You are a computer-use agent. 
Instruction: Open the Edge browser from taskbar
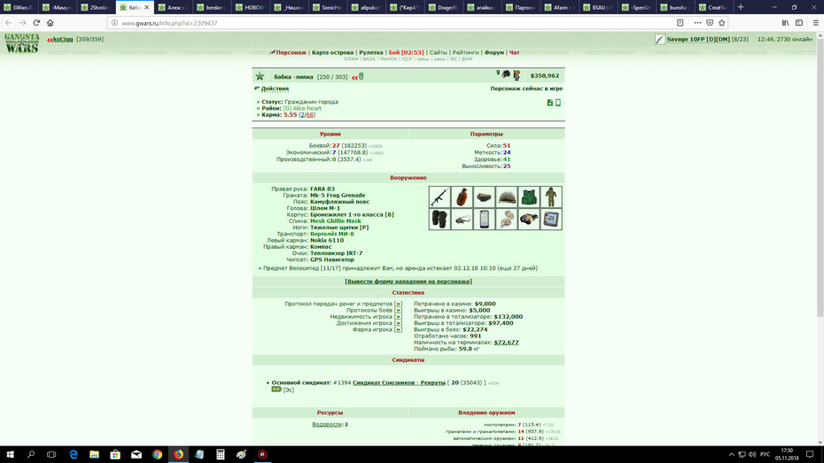pyautogui.click(x=73, y=455)
